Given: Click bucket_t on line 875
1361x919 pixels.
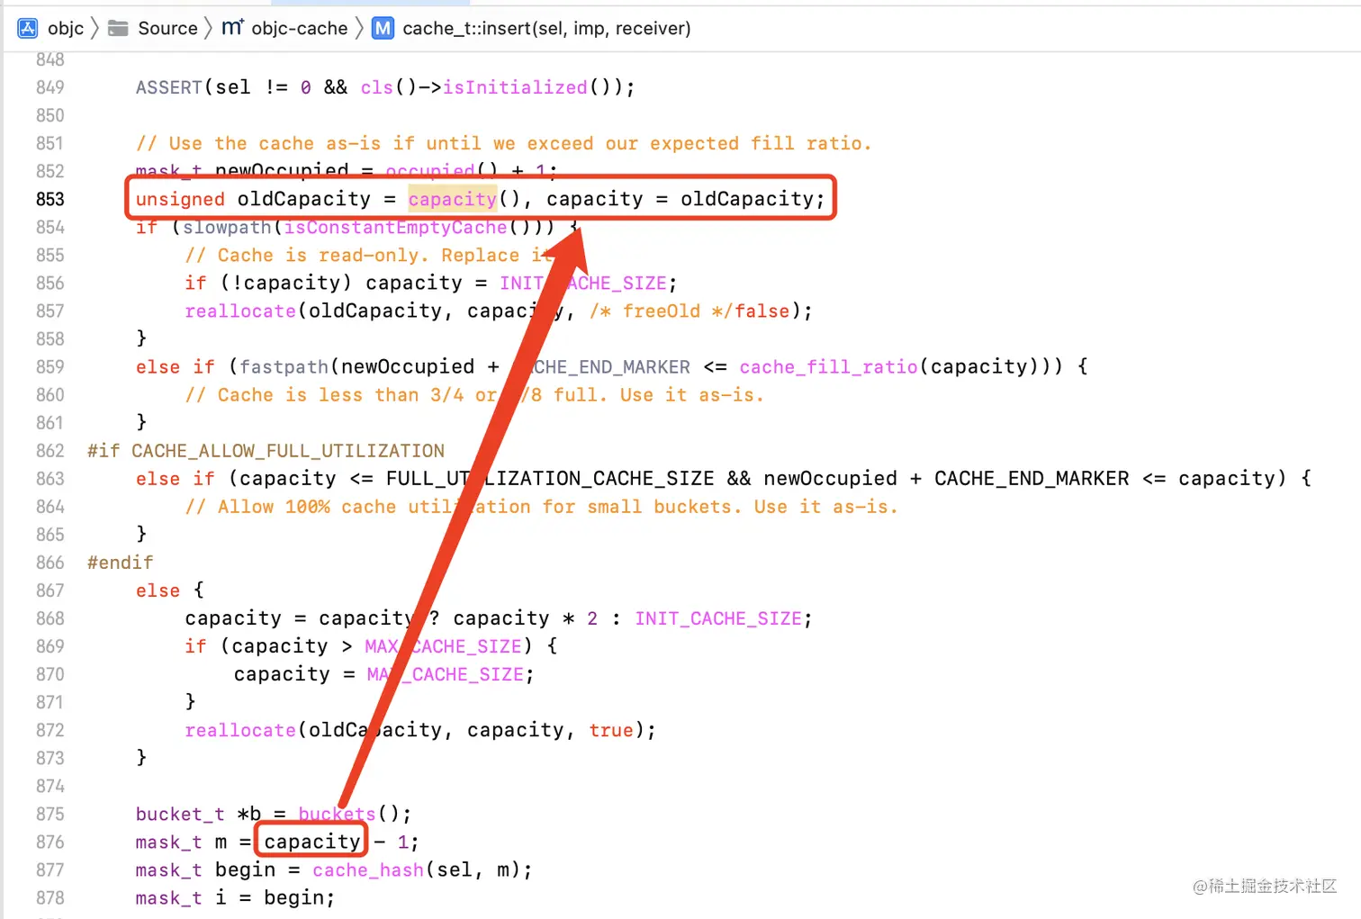Looking at the screenshot, I should point(180,814).
